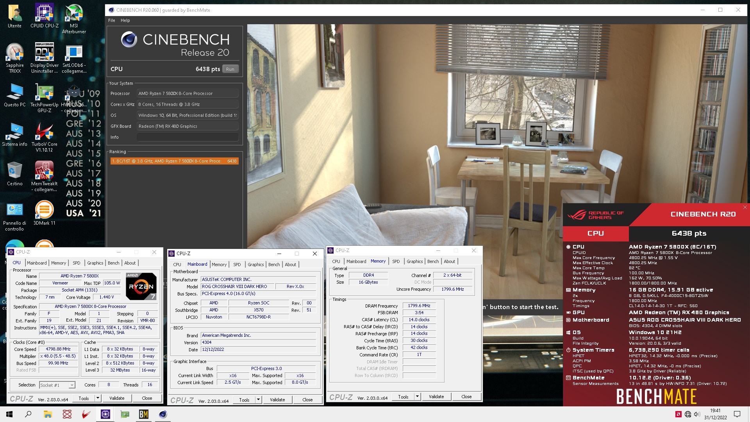This screenshot has height=422, width=750.
Task: Open the Utente folder on the desktop
Action: click(15, 16)
